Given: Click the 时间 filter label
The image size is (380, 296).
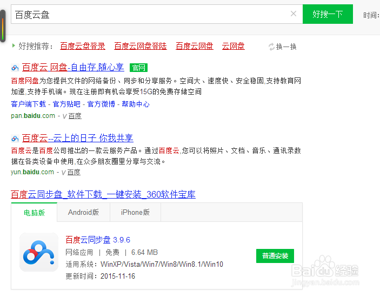Looking at the screenshot, I should (371, 15).
